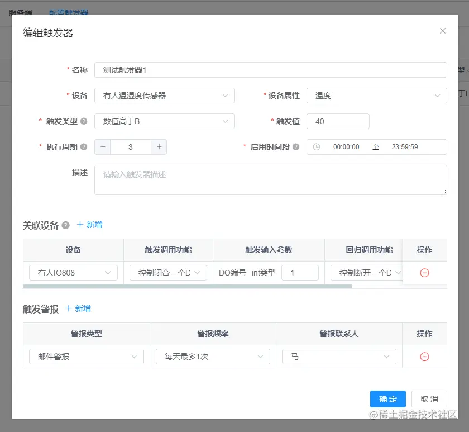The width and height of the screenshot is (469, 432).
Task: Expand the 触发类型 dropdown 数值高于B
Action: [x=165, y=121]
